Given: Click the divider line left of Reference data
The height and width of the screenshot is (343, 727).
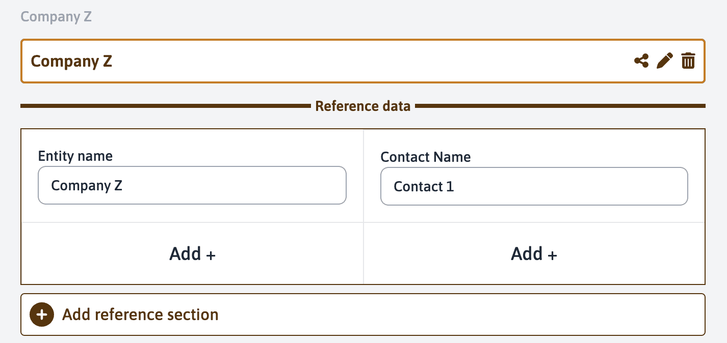Looking at the screenshot, I should coord(163,106).
